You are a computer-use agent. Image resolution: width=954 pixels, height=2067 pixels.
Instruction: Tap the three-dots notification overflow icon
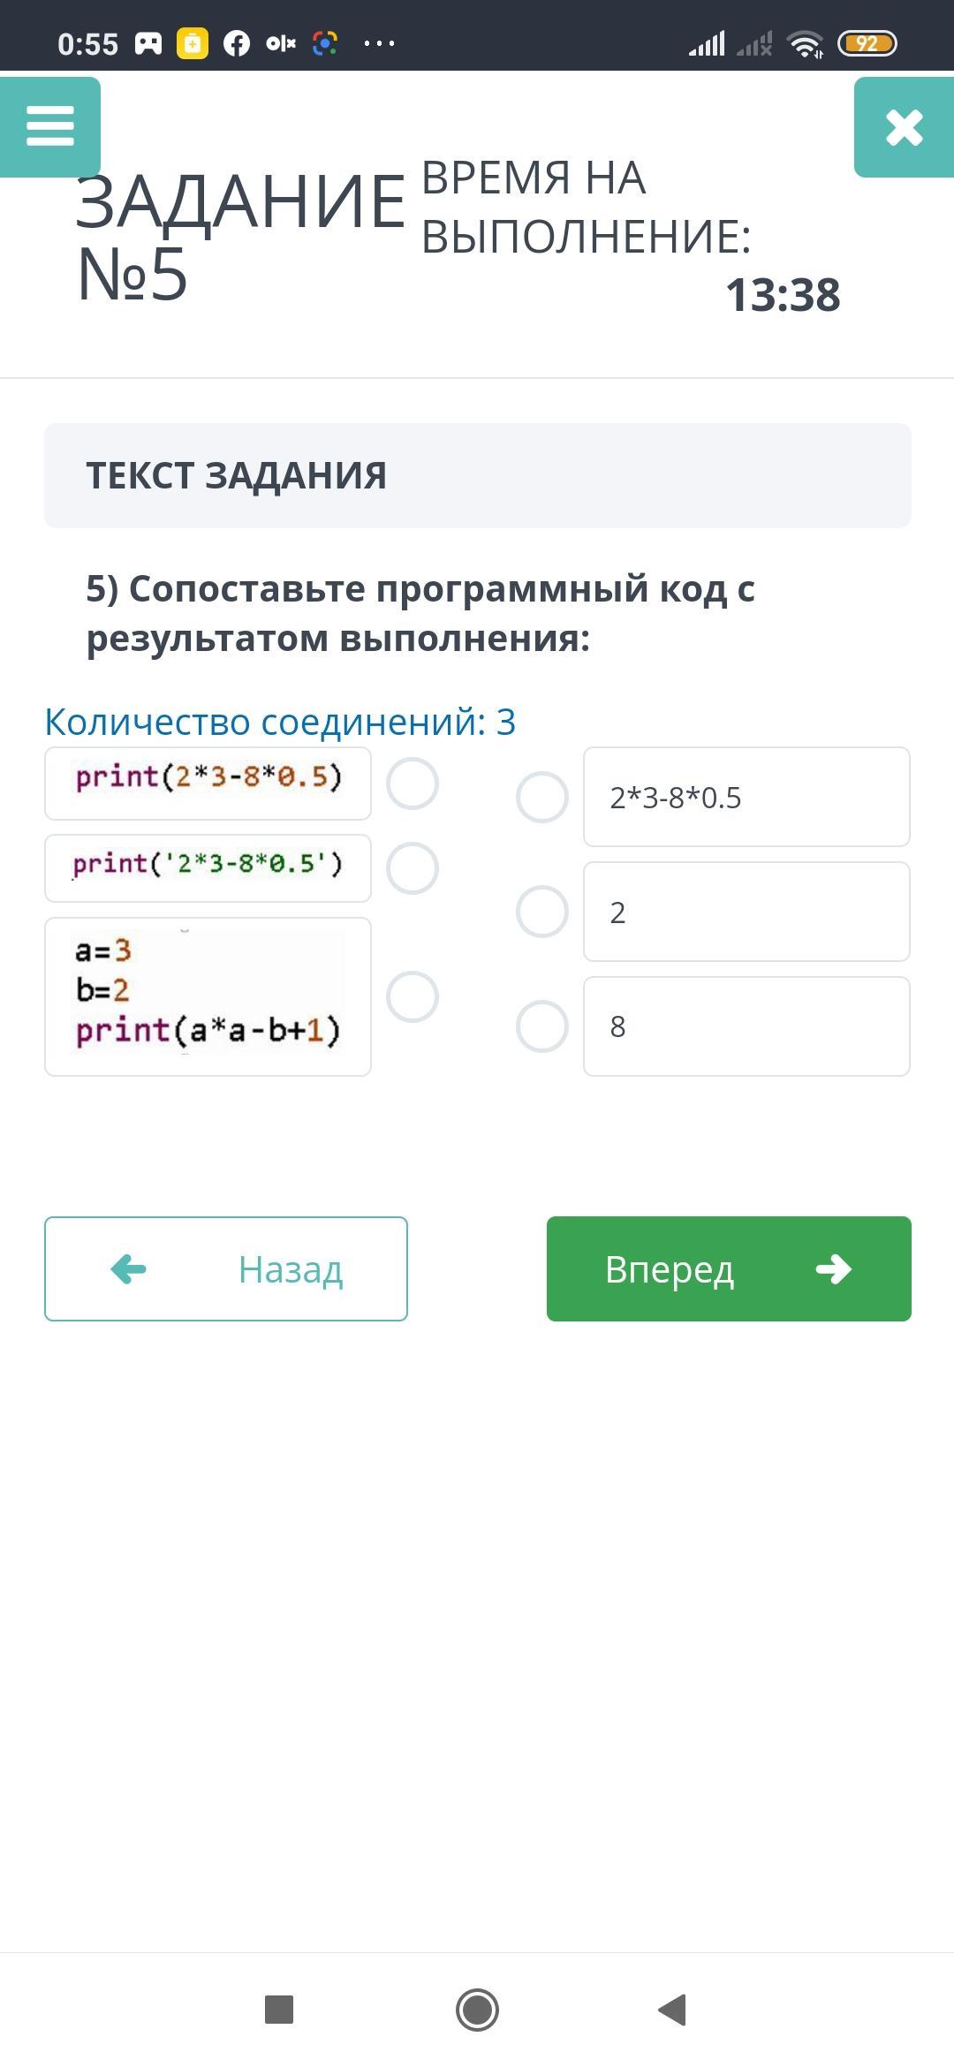[380, 43]
